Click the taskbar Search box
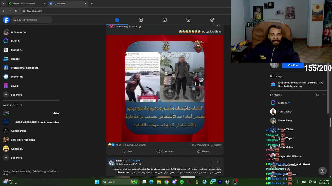Viewport: 332px width, 186px height. coord(121,182)
